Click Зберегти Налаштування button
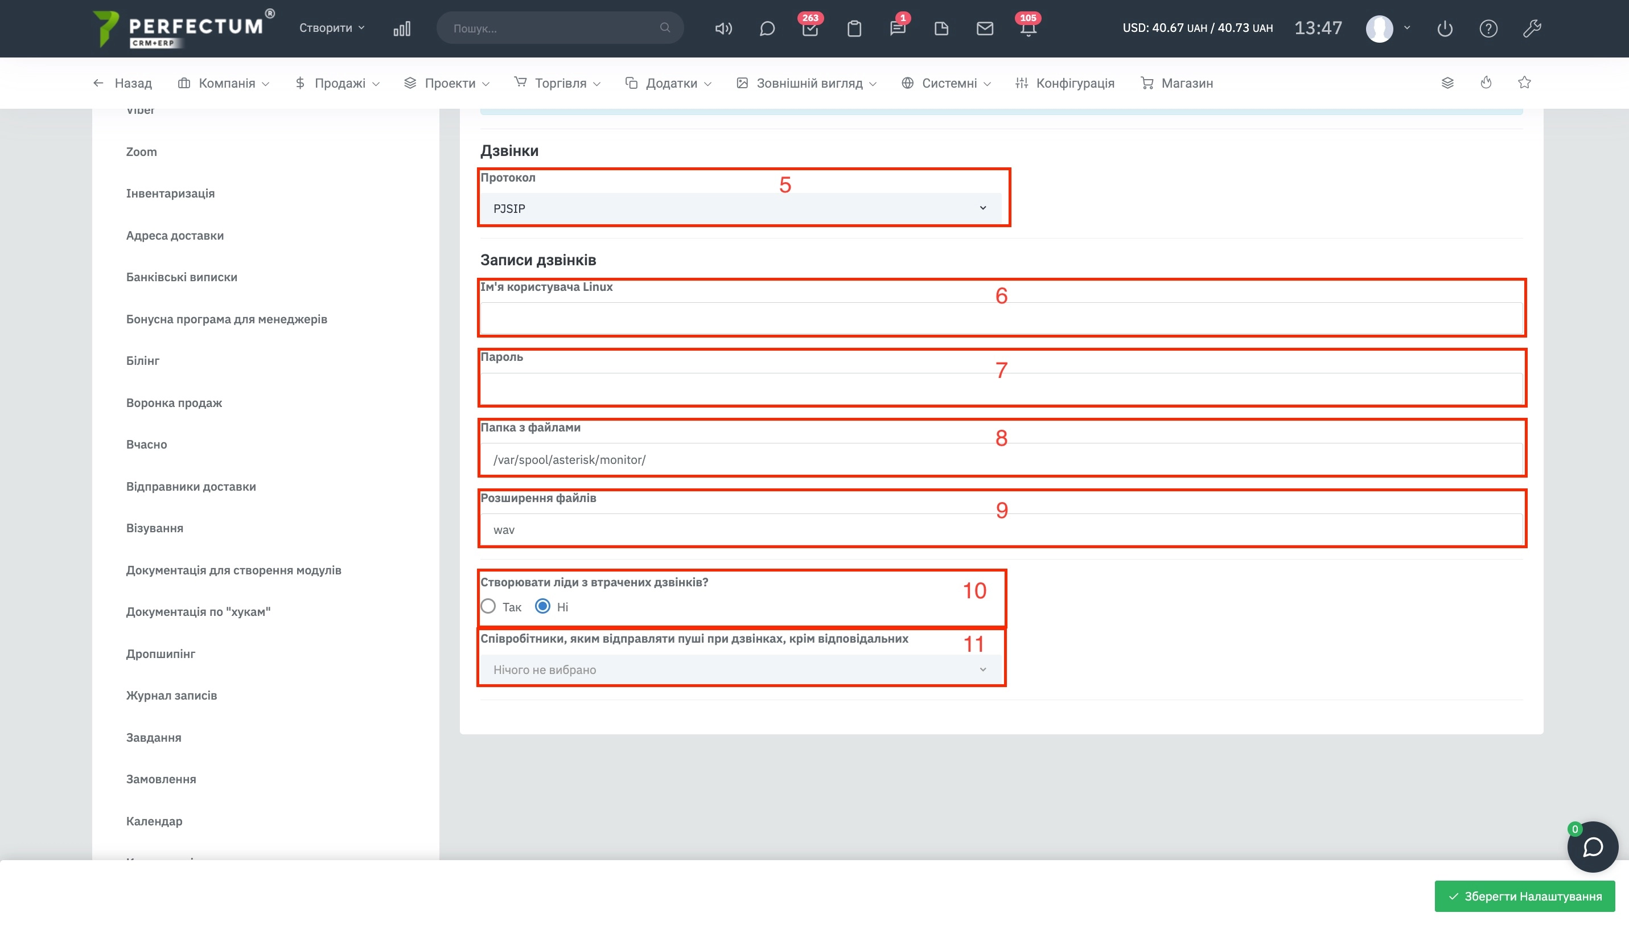 [1524, 897]
